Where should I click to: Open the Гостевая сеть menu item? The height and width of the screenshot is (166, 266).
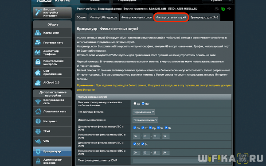coord(52,42)
